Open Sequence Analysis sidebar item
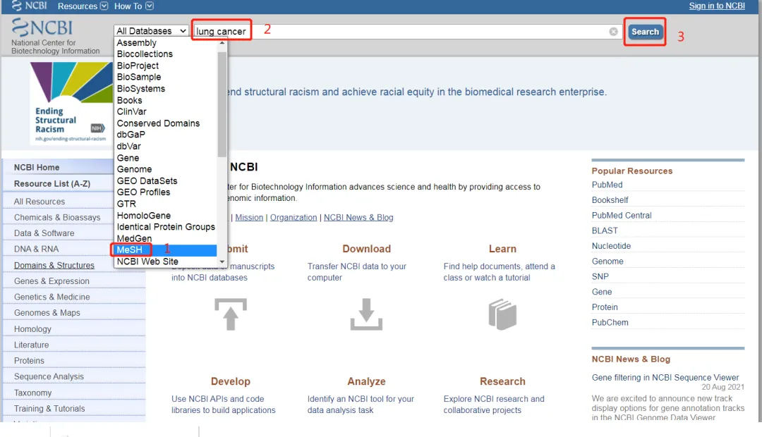The image size is (762, 437). tap(49, 376)
